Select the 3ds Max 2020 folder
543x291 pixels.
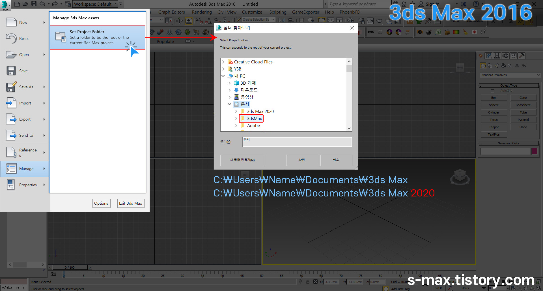pos(257,111)
